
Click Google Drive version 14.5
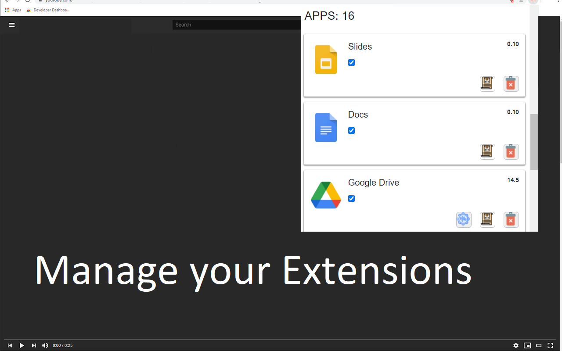tap(513, 180)
